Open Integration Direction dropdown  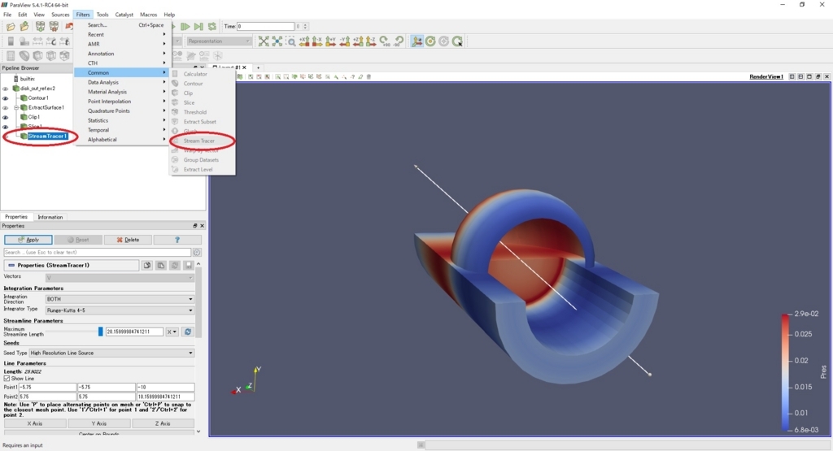[120, 299]
